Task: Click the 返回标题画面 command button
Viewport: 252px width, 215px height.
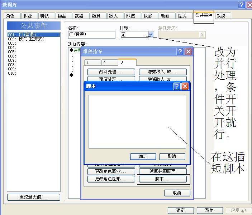Action: pos(163,171)
